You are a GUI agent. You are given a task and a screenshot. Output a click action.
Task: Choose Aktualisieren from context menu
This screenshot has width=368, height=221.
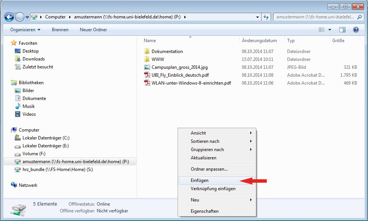(217, 158)
